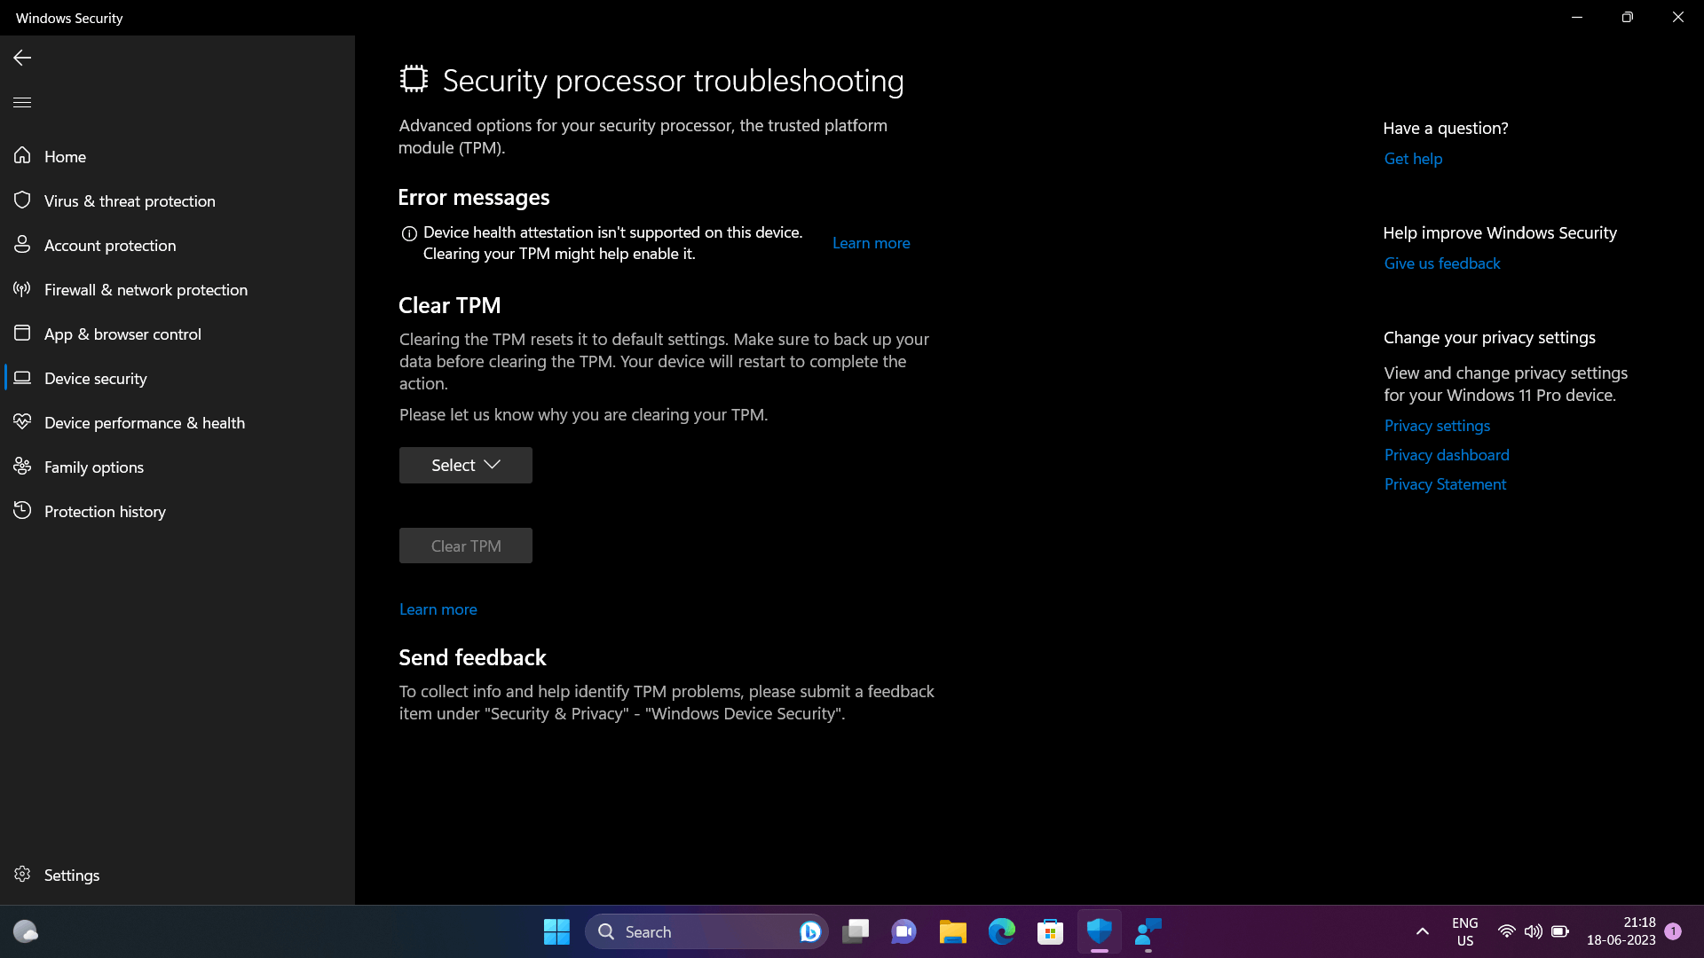Open Firewall & network protection page
1704x958 pixels.
146,290
